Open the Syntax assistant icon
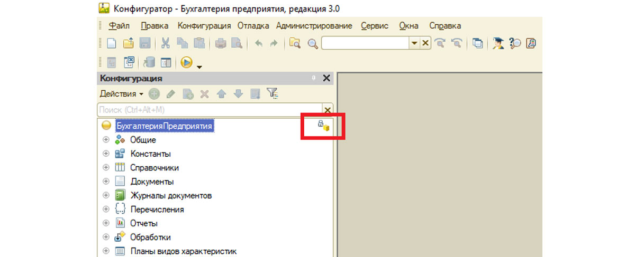Viewport: 635px width, 257px height. tap(498, 43)
